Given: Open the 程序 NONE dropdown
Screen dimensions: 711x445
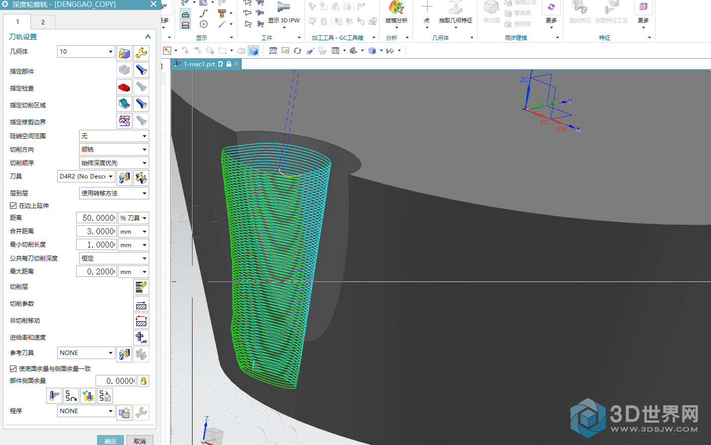Looking at the screenshot, I should (86, 411).
